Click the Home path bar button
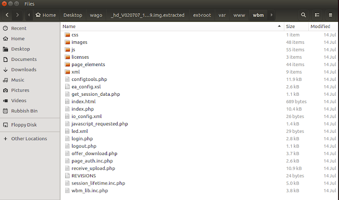This screenshot has height=200, width=339. [x=46, y=15]
